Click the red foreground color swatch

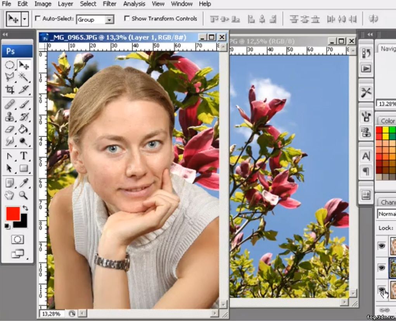(x=13, y=214)
